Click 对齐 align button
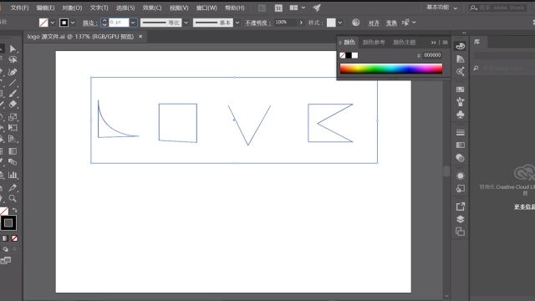This screenshot has width=535, height=301. [x=374, y=23]
